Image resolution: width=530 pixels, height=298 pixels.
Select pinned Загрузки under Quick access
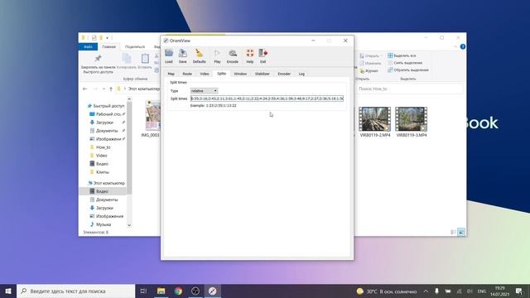(104, 123)
